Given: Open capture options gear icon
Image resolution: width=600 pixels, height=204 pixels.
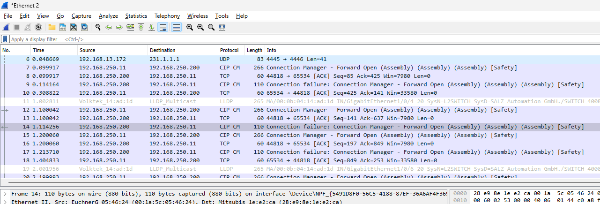Looking at the screenshot, I should [x=38, y=28].
